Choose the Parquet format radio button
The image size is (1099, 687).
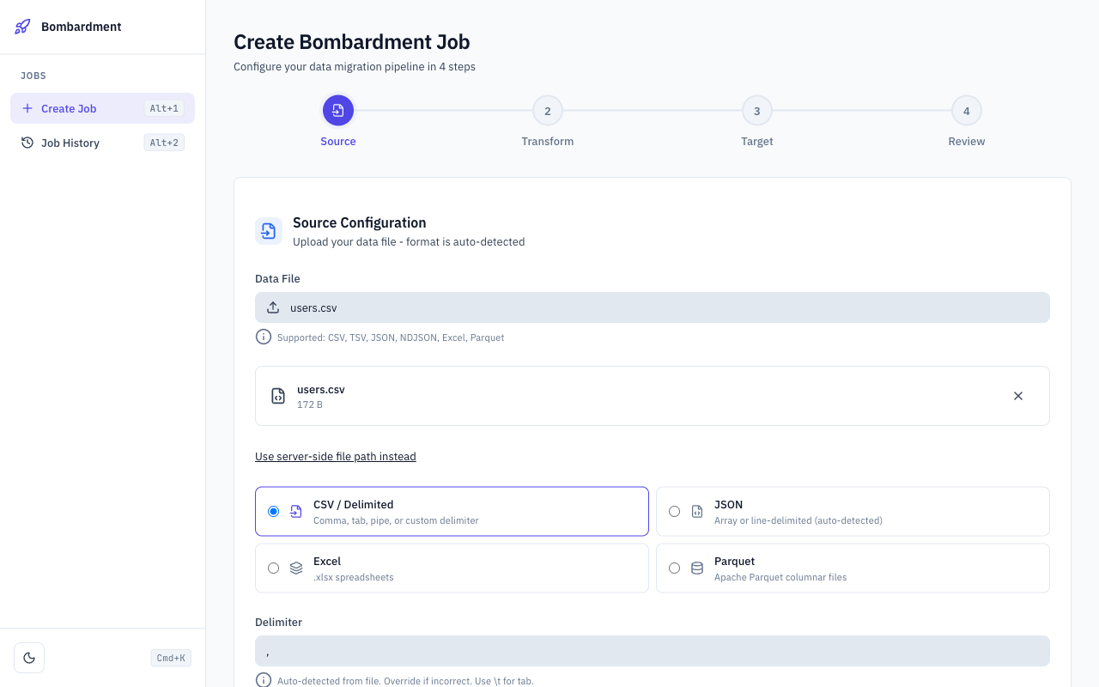674,568
